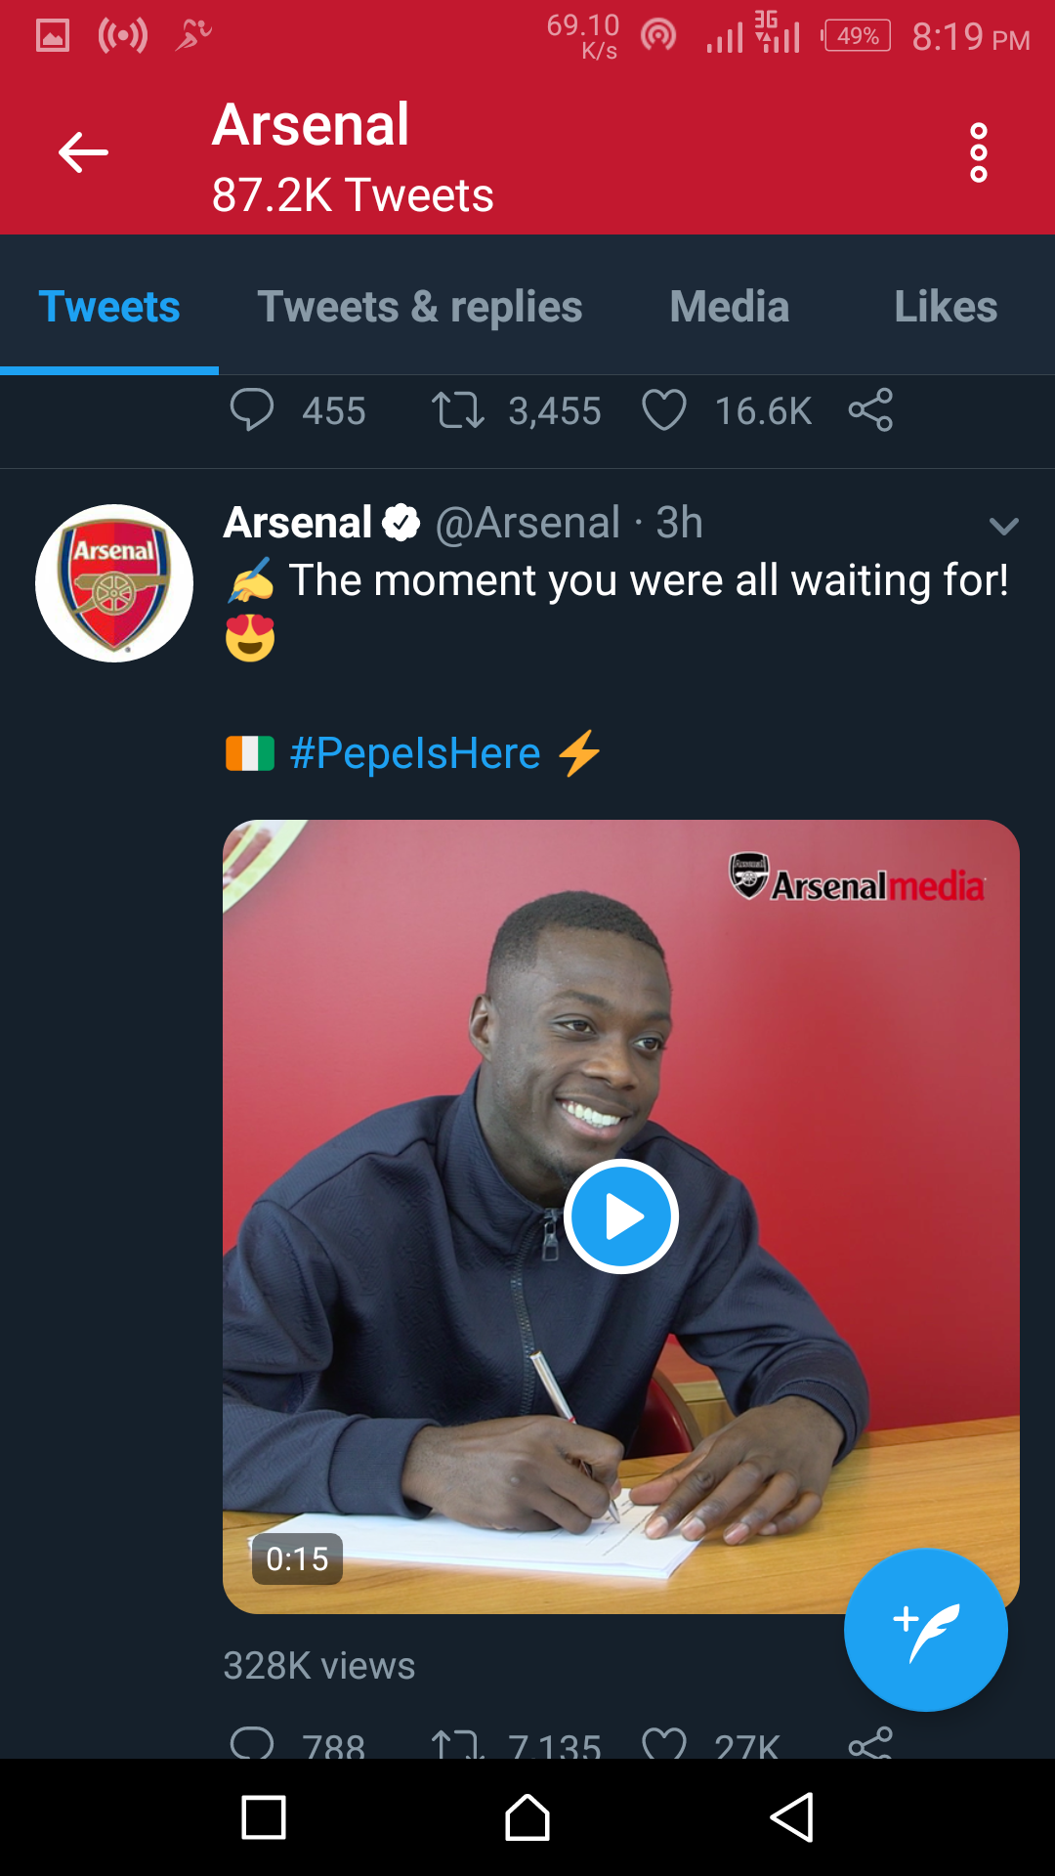1055x1876 pixels.
Task: Reply to the tweet with 455 comments
Action: tap(252, 410)
